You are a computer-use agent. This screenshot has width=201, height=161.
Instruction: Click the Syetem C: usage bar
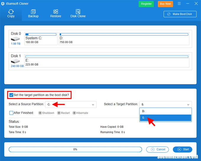[41, 34]
